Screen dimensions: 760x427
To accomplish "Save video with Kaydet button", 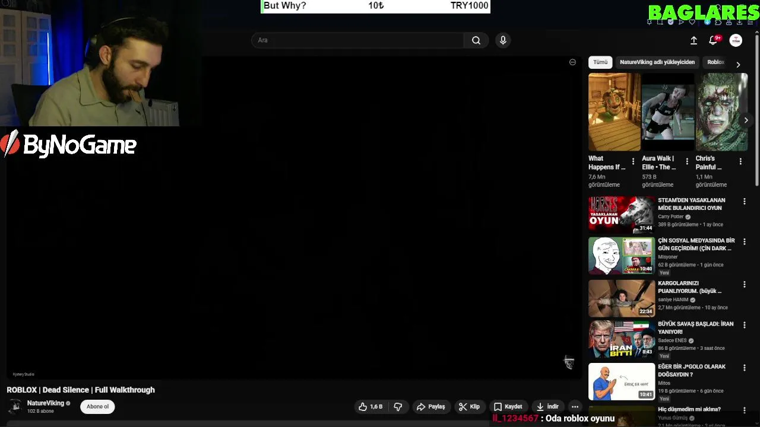I will coord(508,407).
